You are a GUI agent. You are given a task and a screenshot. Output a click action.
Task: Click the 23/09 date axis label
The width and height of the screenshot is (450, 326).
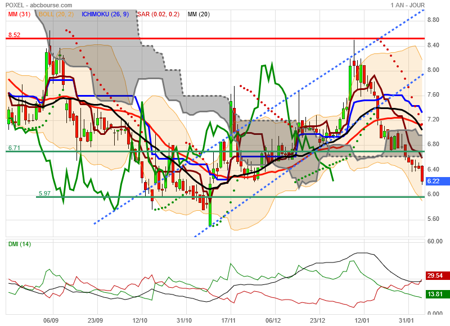click(x=95, y=320)
